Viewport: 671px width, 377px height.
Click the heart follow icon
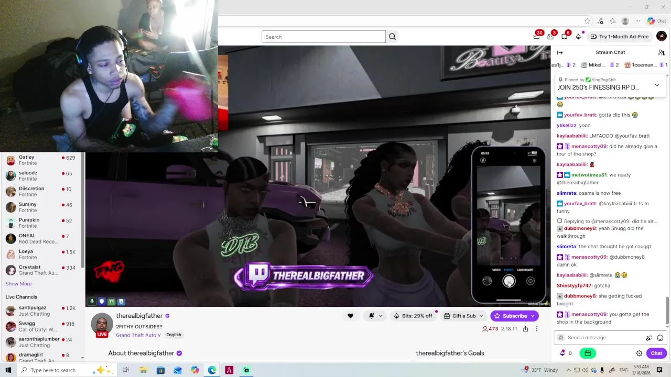(x=350, y=316)
